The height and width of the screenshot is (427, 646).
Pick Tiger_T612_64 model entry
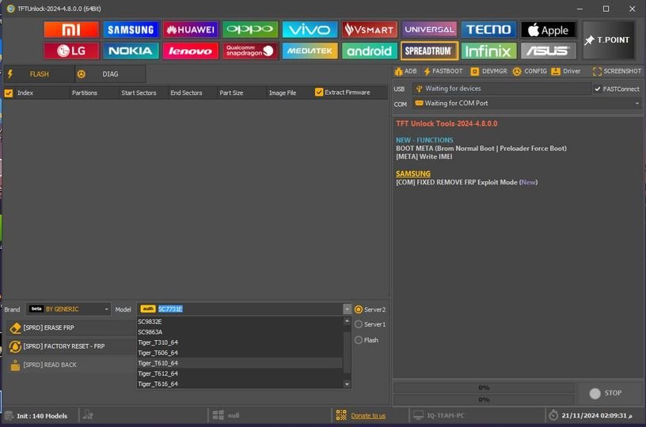point(240,373)
